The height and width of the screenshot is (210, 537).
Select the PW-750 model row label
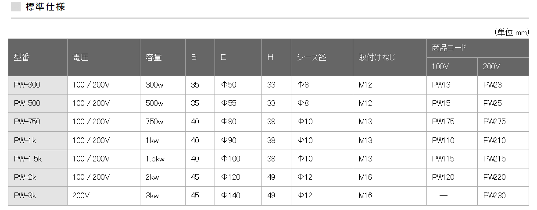click(27, 122)
